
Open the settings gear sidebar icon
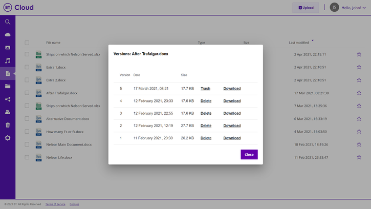pyautogui.click(x=8, y=138)
